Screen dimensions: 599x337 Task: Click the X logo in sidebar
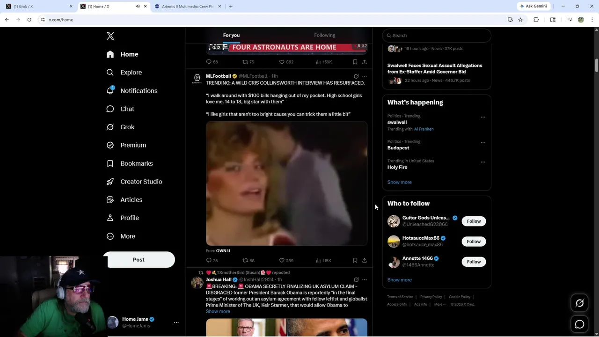coord(110,36)
